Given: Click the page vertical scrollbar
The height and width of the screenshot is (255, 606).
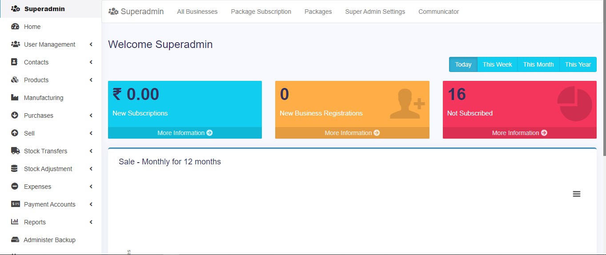Looking at the screenshot, I should pos(603,89).
